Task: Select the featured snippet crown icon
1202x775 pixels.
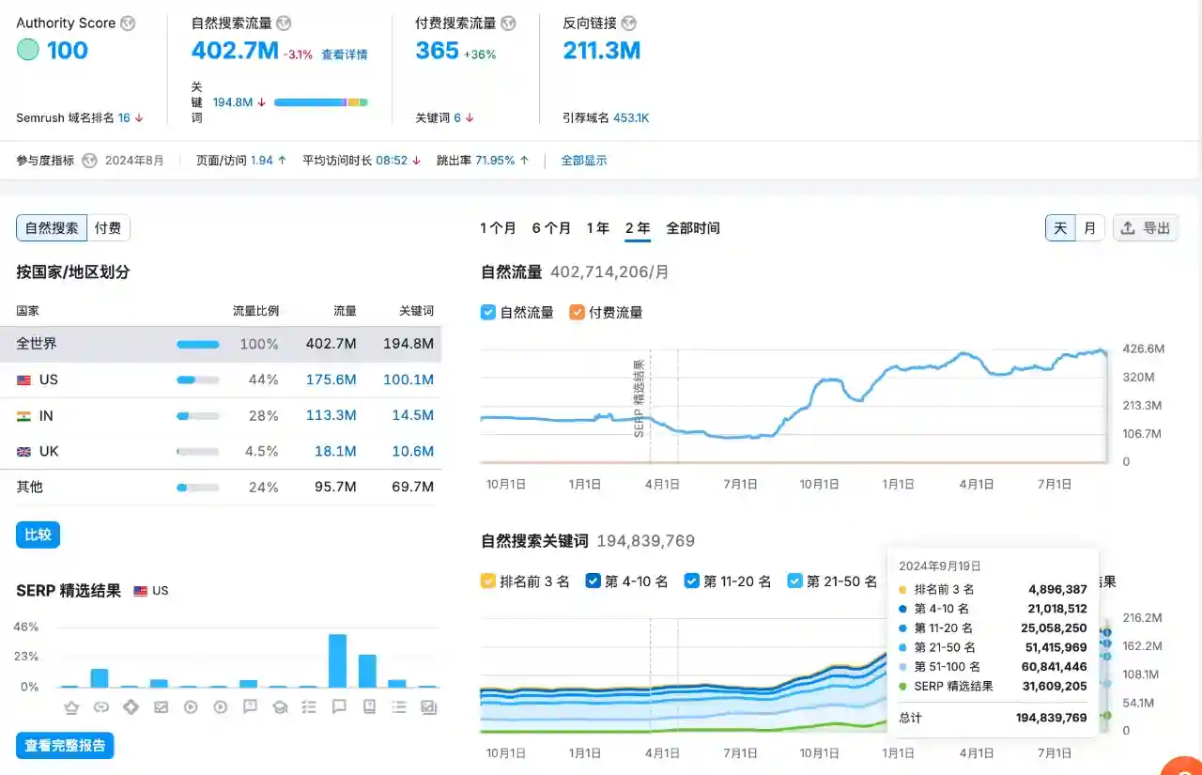Action: point(70,707)
